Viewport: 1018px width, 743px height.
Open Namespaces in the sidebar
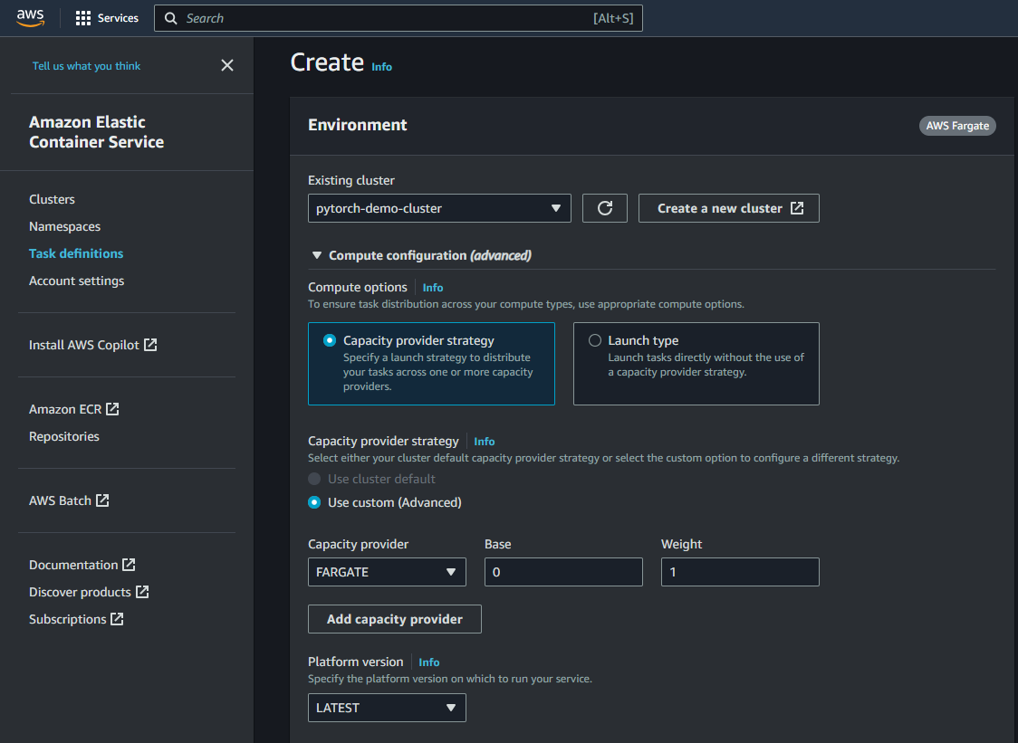(x=65, y=226)
